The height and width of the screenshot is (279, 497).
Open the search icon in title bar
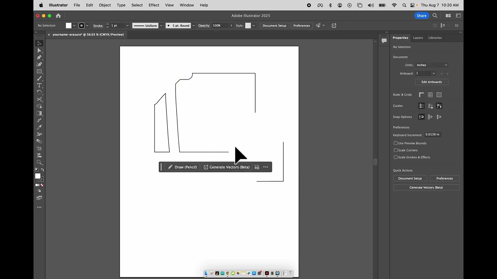(435, 15)
